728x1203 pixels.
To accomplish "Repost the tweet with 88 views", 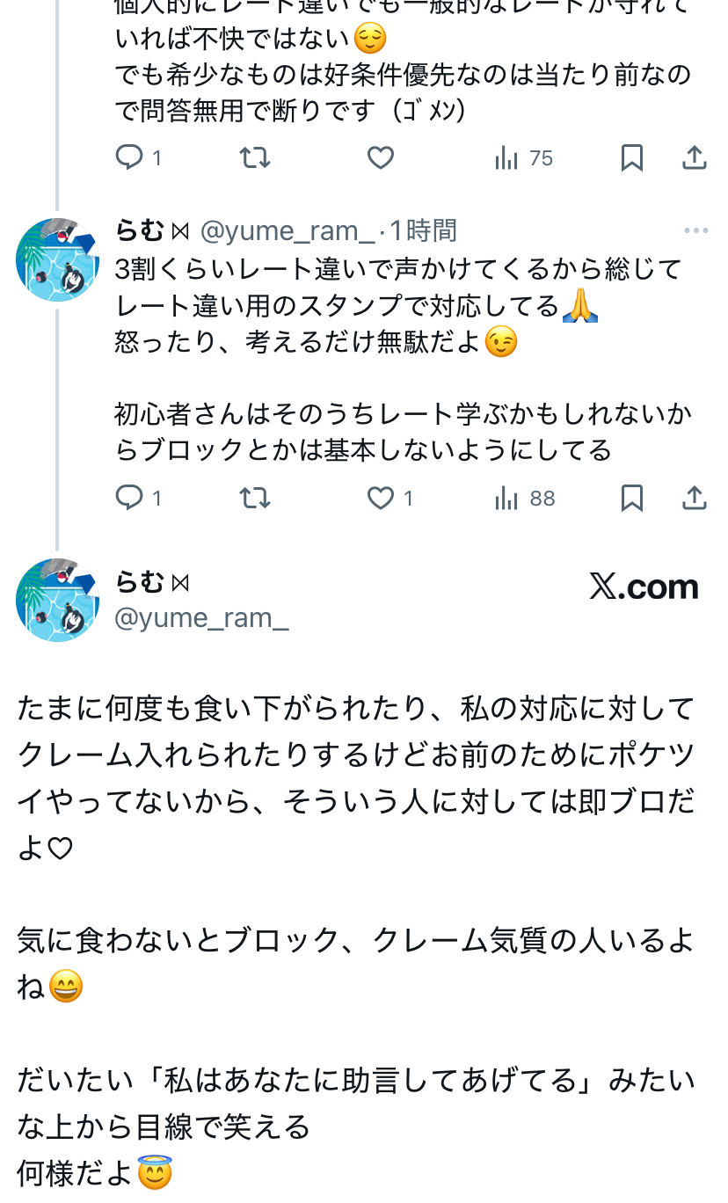I will click(255, 499).
